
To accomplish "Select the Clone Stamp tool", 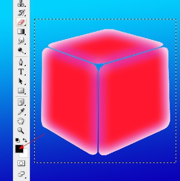I will click(x=21, y=3).
